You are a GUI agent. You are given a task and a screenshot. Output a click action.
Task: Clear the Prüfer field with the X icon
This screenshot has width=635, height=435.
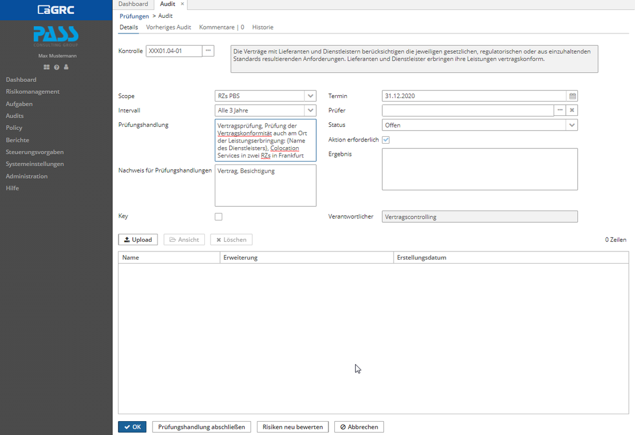[571, 110]
